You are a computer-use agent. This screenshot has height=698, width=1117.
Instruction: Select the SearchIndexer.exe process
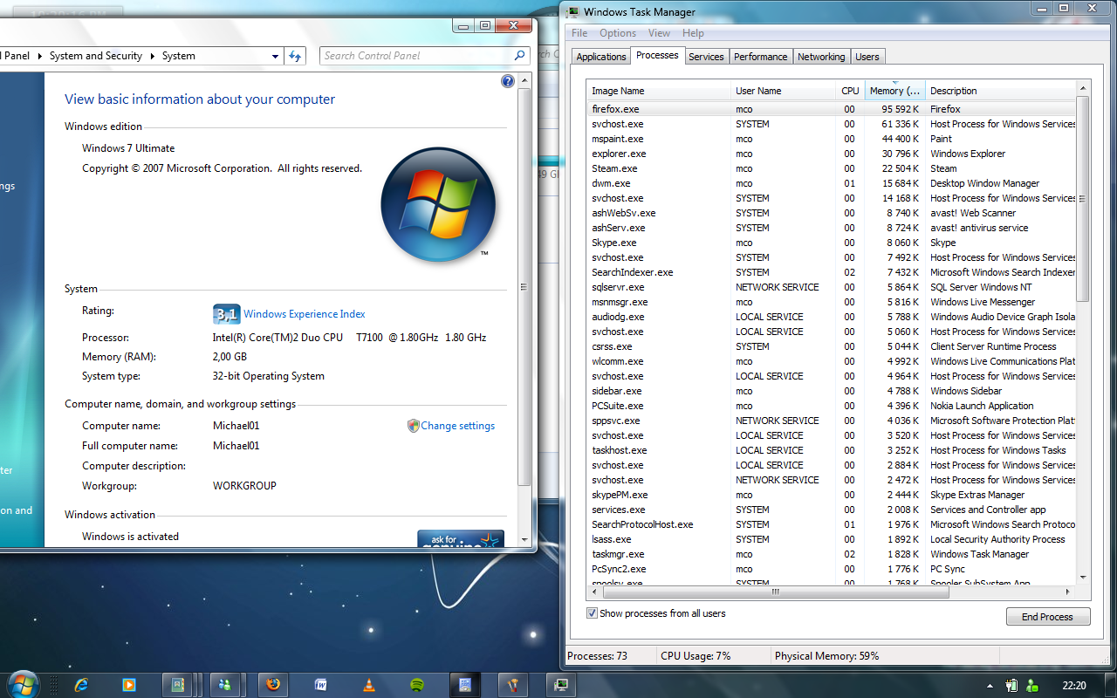832,272
